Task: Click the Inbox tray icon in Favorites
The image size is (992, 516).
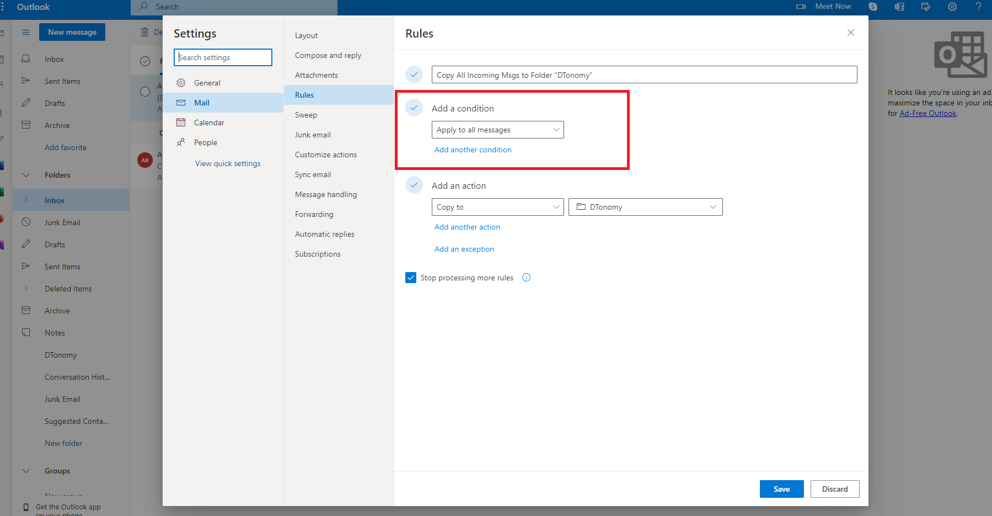Action: point(26,58)
